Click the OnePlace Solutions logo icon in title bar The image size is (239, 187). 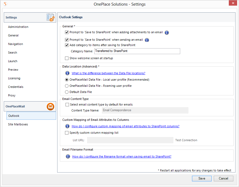[x=5, y=4]
